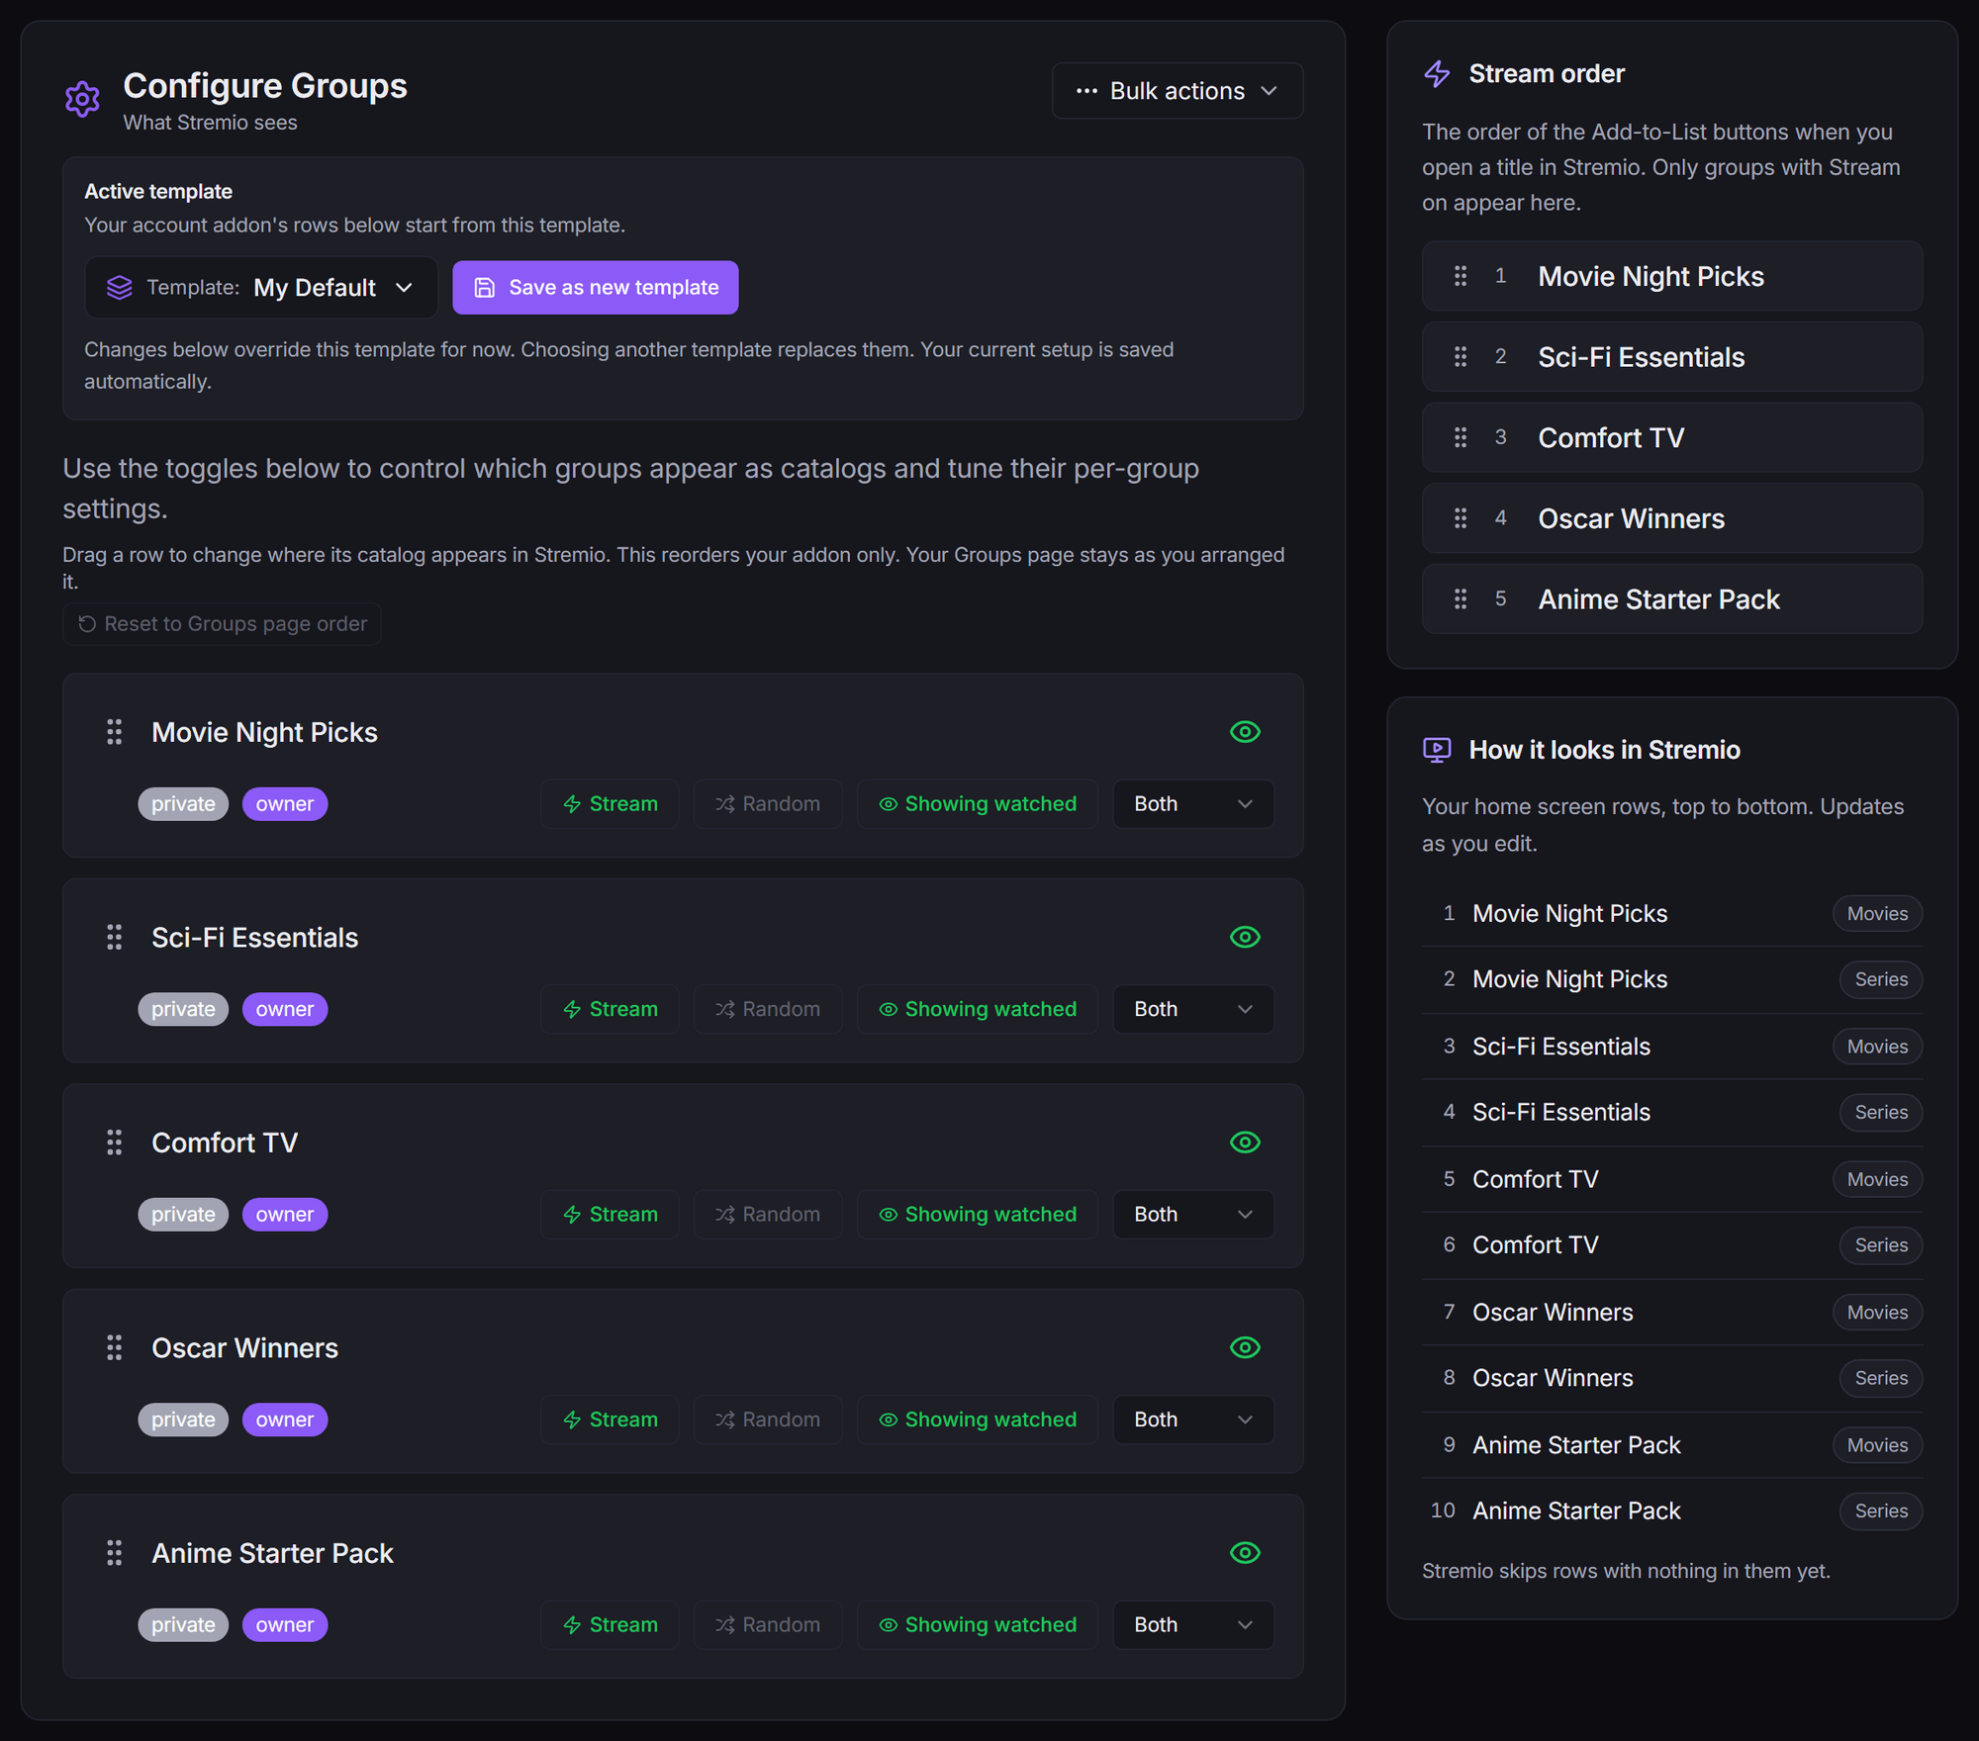Select the Comfort TV Series preview row

coord(1672,1245)
